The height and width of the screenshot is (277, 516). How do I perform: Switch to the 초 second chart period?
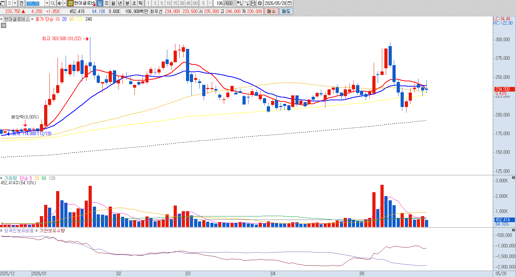134,3
